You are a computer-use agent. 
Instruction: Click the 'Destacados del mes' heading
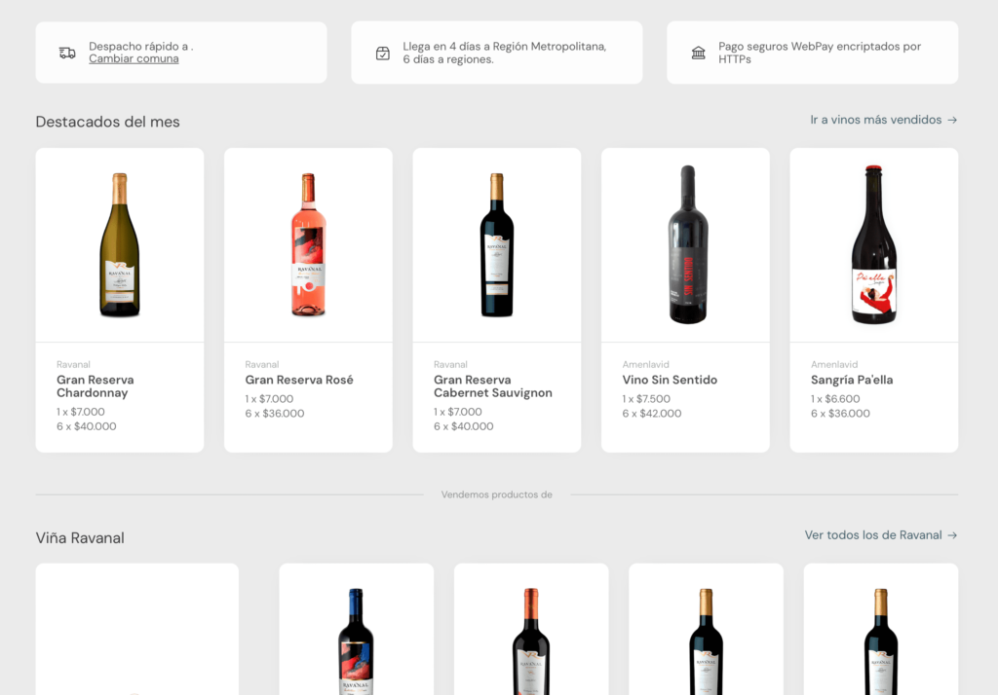coord(107,122)
